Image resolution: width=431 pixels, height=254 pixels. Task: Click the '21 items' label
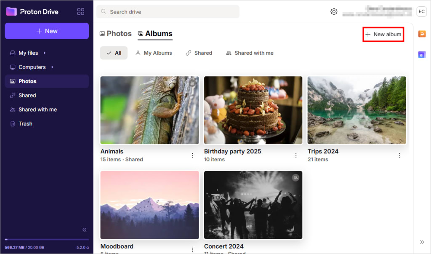(x=318, y=160)
